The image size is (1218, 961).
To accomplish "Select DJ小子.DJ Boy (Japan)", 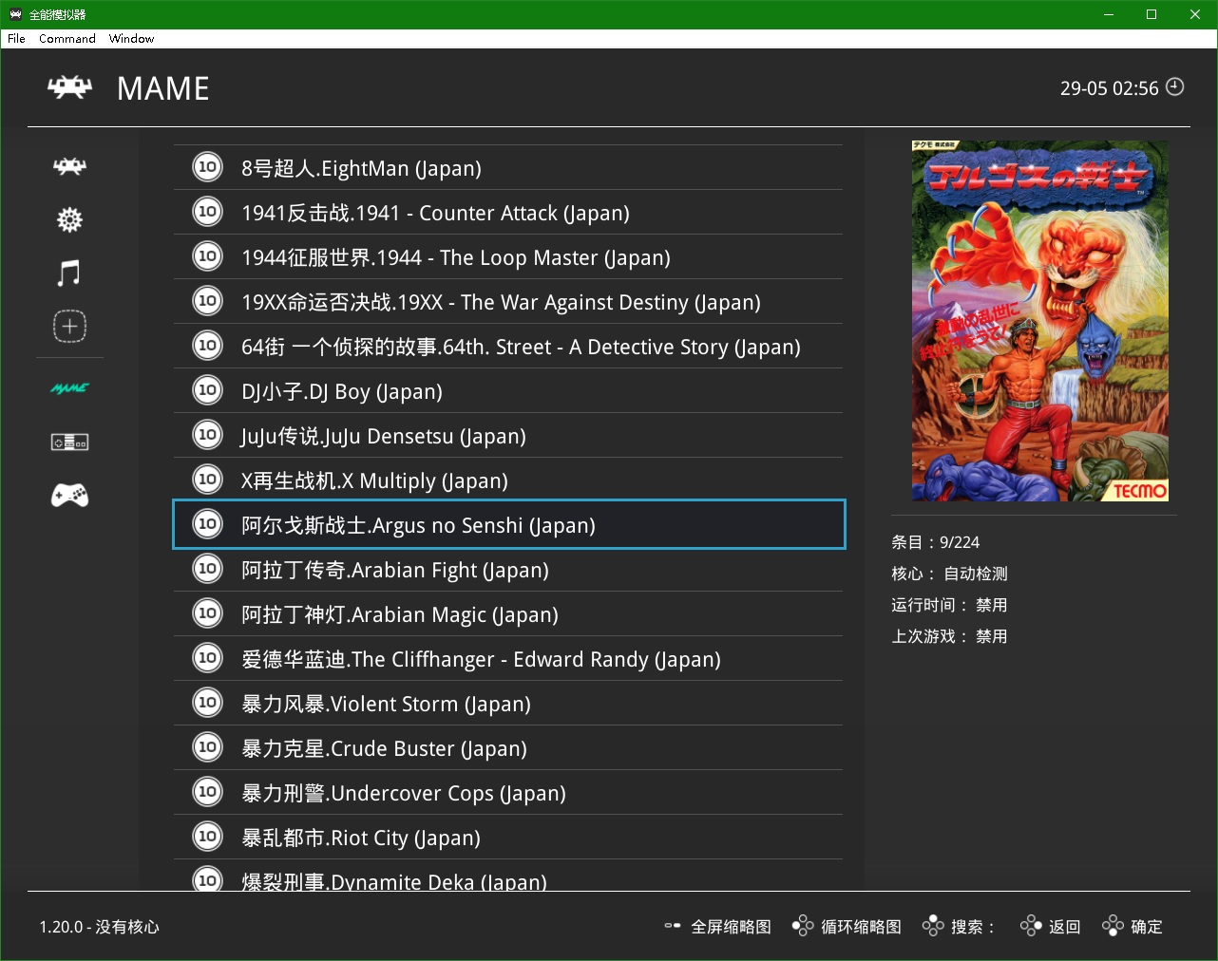I will coord(508,390).
